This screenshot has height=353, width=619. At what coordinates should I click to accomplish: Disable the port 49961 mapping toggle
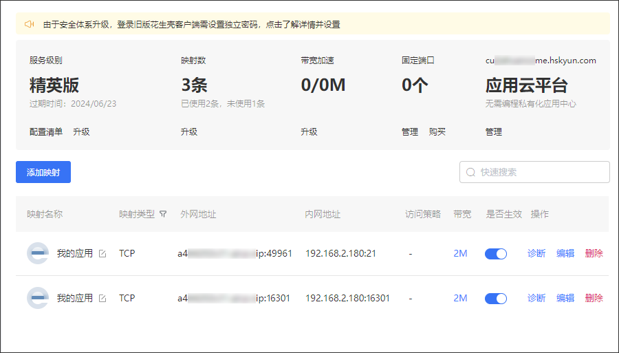coord(496,253)
